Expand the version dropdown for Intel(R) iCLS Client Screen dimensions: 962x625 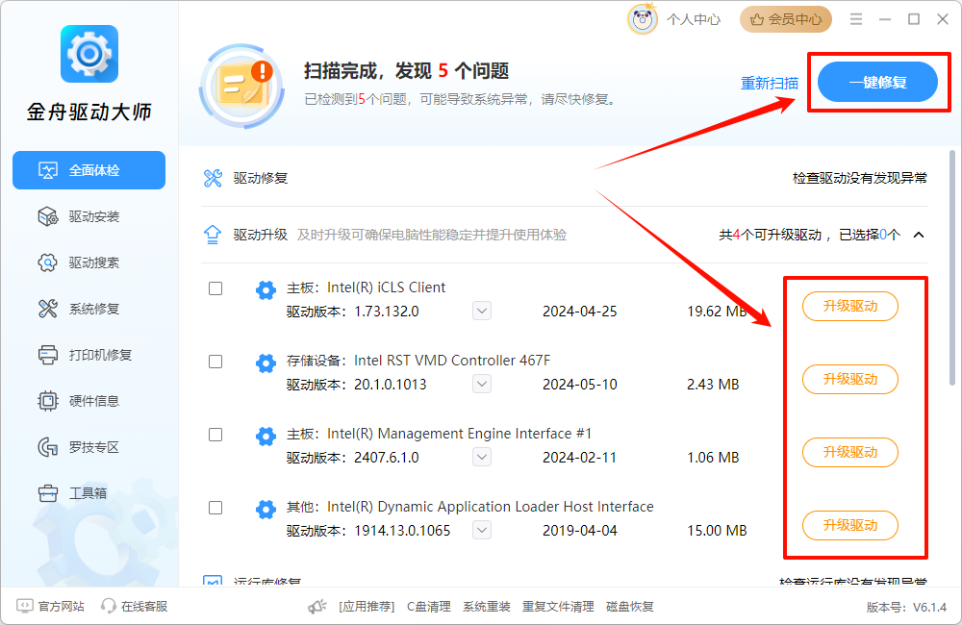tap(481, 310)
